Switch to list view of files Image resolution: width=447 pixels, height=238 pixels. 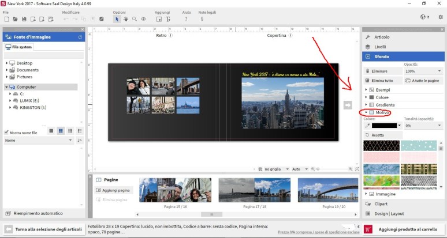(80, 131)
